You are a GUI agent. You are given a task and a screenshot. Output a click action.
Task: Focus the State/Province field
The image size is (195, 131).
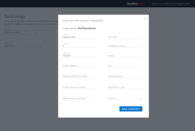tap(125, 76)
